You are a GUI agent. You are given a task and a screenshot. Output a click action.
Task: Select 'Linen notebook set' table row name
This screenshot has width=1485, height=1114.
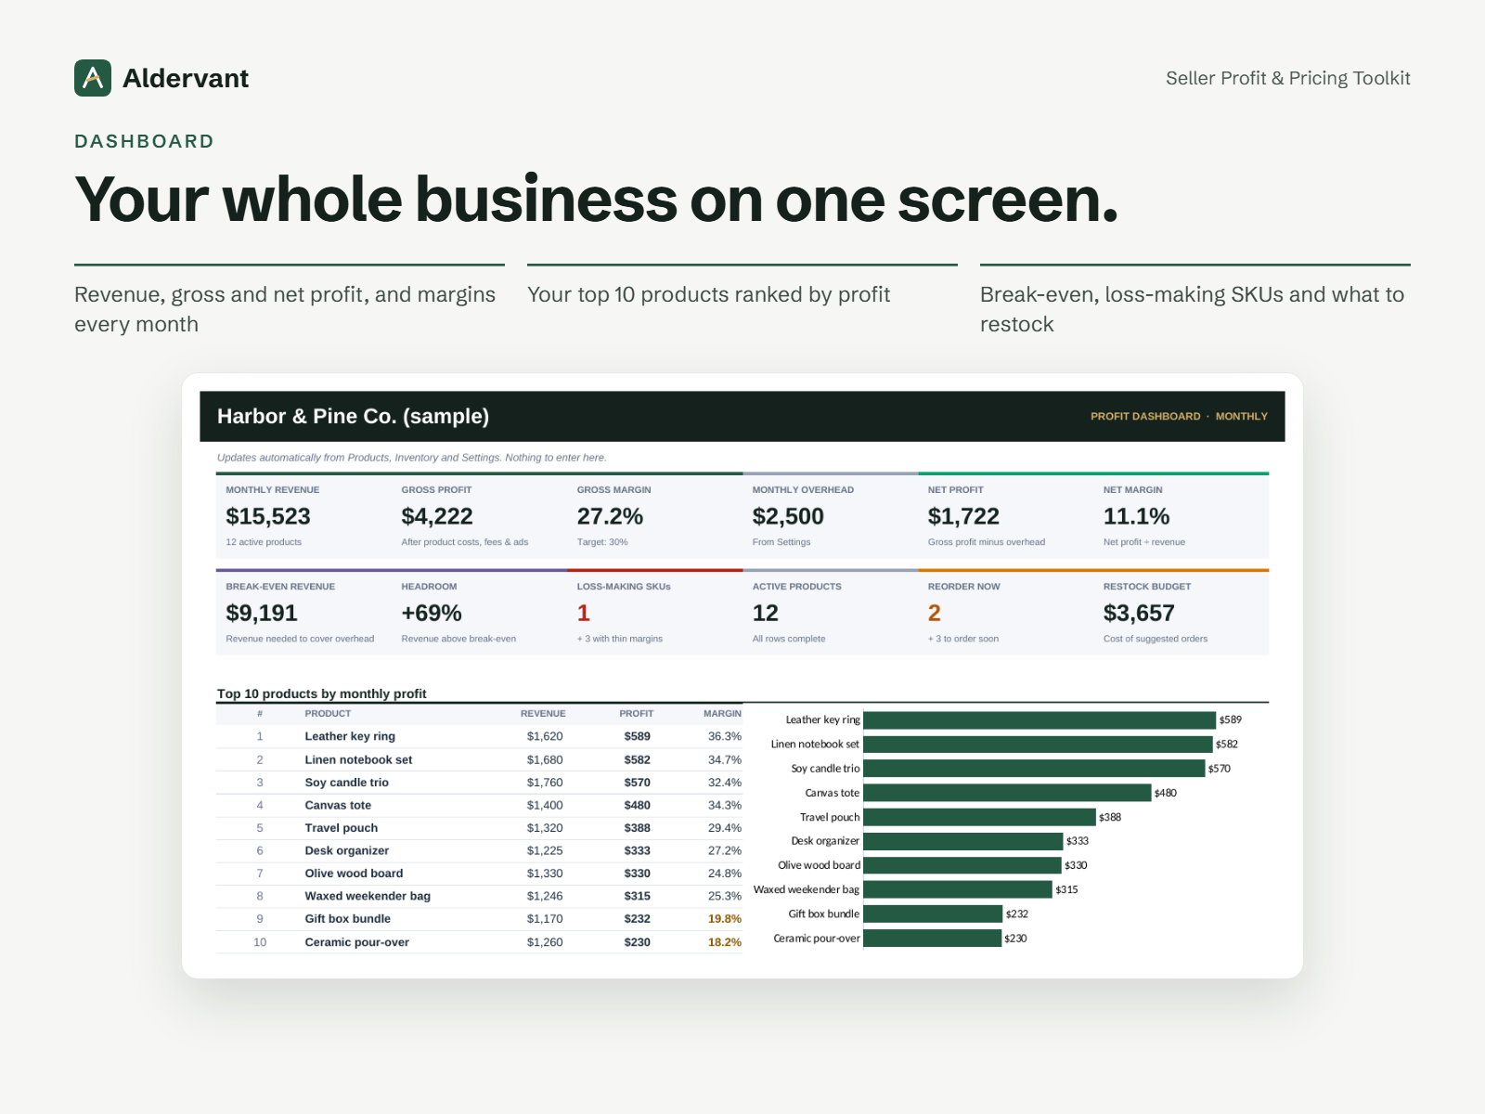coord(358,759)
